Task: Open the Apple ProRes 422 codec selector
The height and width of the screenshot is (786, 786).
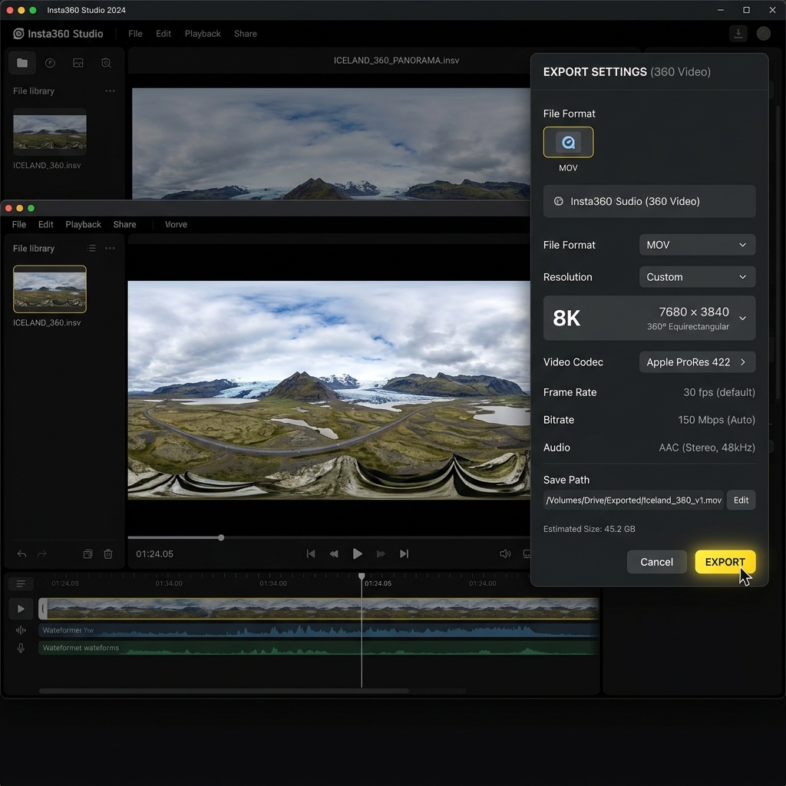Action: tap(696, 362)
